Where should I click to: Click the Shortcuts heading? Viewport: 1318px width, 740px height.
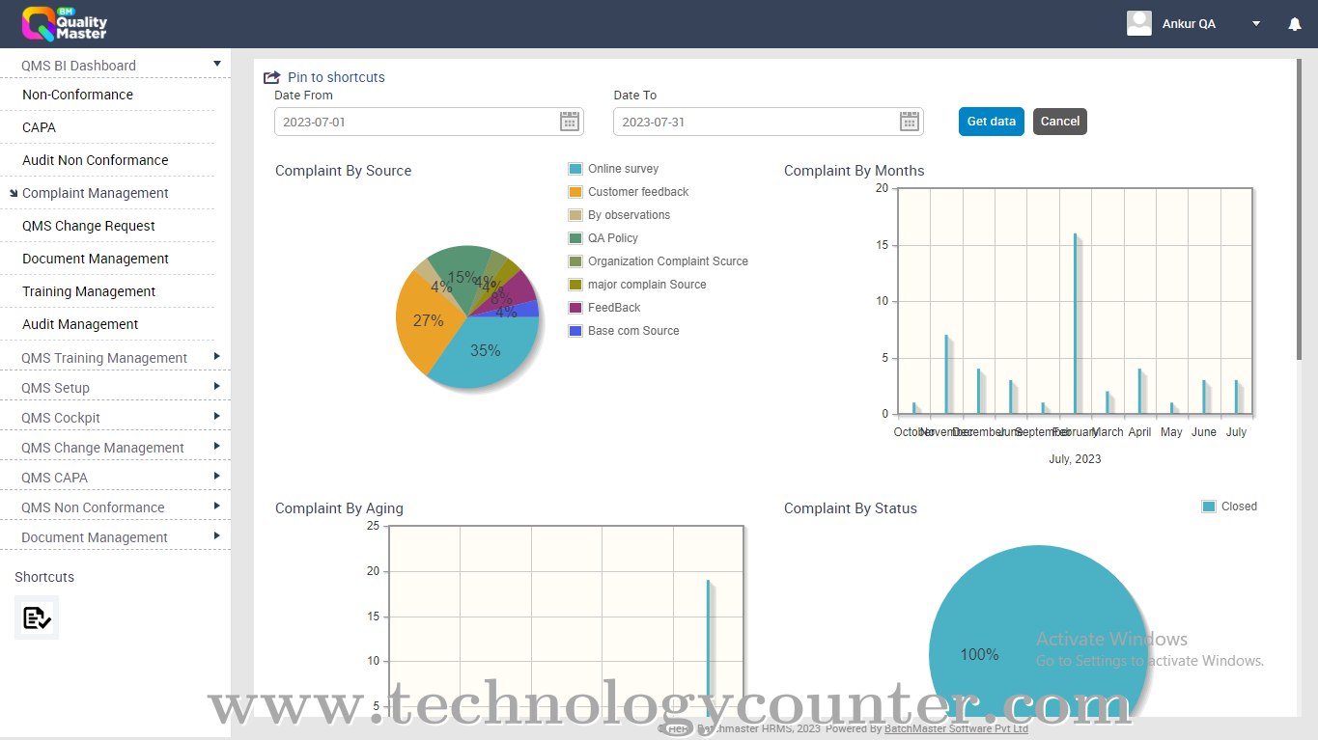(44, 577)
